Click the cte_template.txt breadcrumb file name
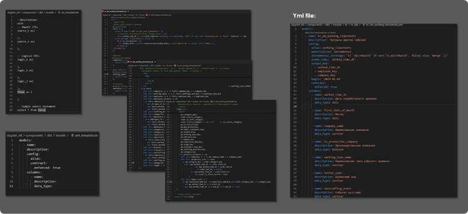 click(x=70, y=13)
